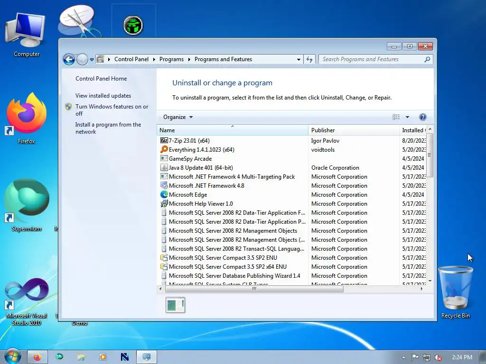This screenshot has width=486, height=364.
Task: Click the GameSpy Arcade row icon
Action: pyautogui.click(x=164, y=158)
